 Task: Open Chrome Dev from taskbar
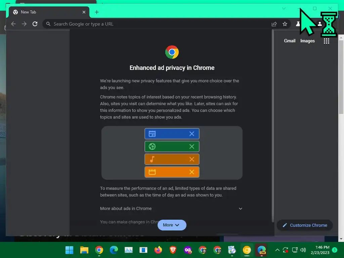click(217, 250)
